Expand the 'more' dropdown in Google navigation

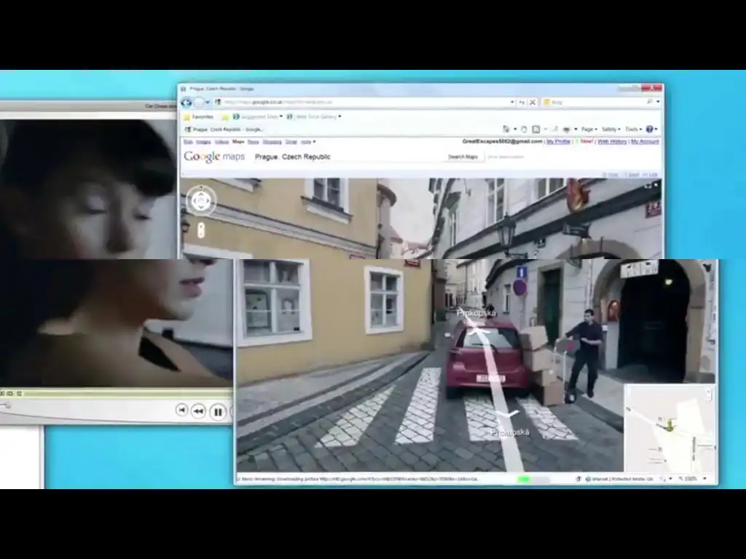click(308, 142)
